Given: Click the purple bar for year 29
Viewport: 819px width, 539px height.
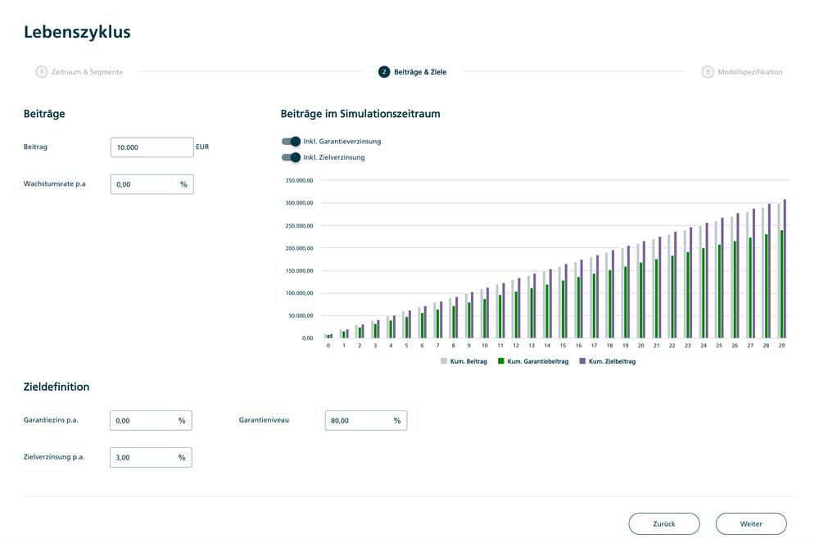Looking at the screenshot, I should 784,269.
